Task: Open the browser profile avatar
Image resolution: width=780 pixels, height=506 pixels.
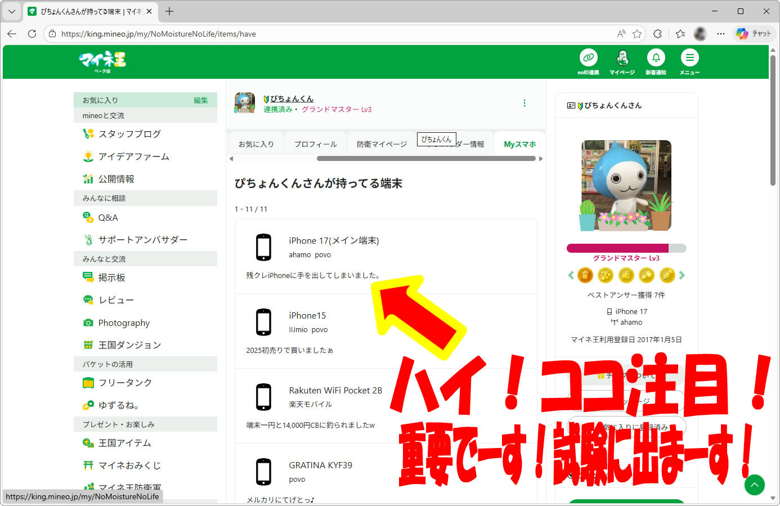Action: point(701,34)
